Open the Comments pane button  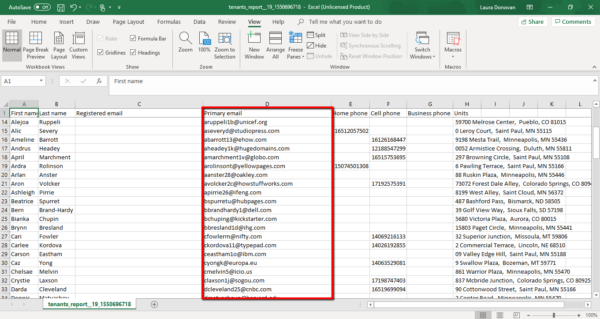(573, 22)
